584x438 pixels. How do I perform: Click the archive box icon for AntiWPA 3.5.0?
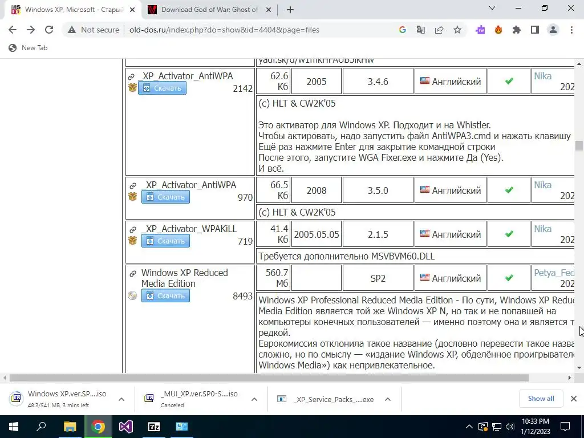point(132,196)
